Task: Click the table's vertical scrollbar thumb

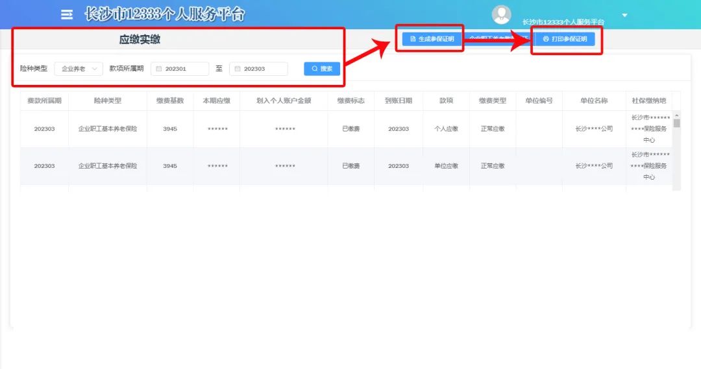Action: click(676, 123)
